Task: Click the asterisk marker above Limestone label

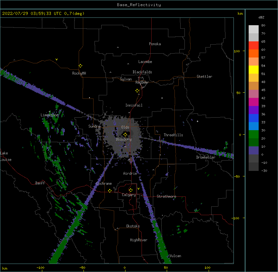Action: point(50,112)
